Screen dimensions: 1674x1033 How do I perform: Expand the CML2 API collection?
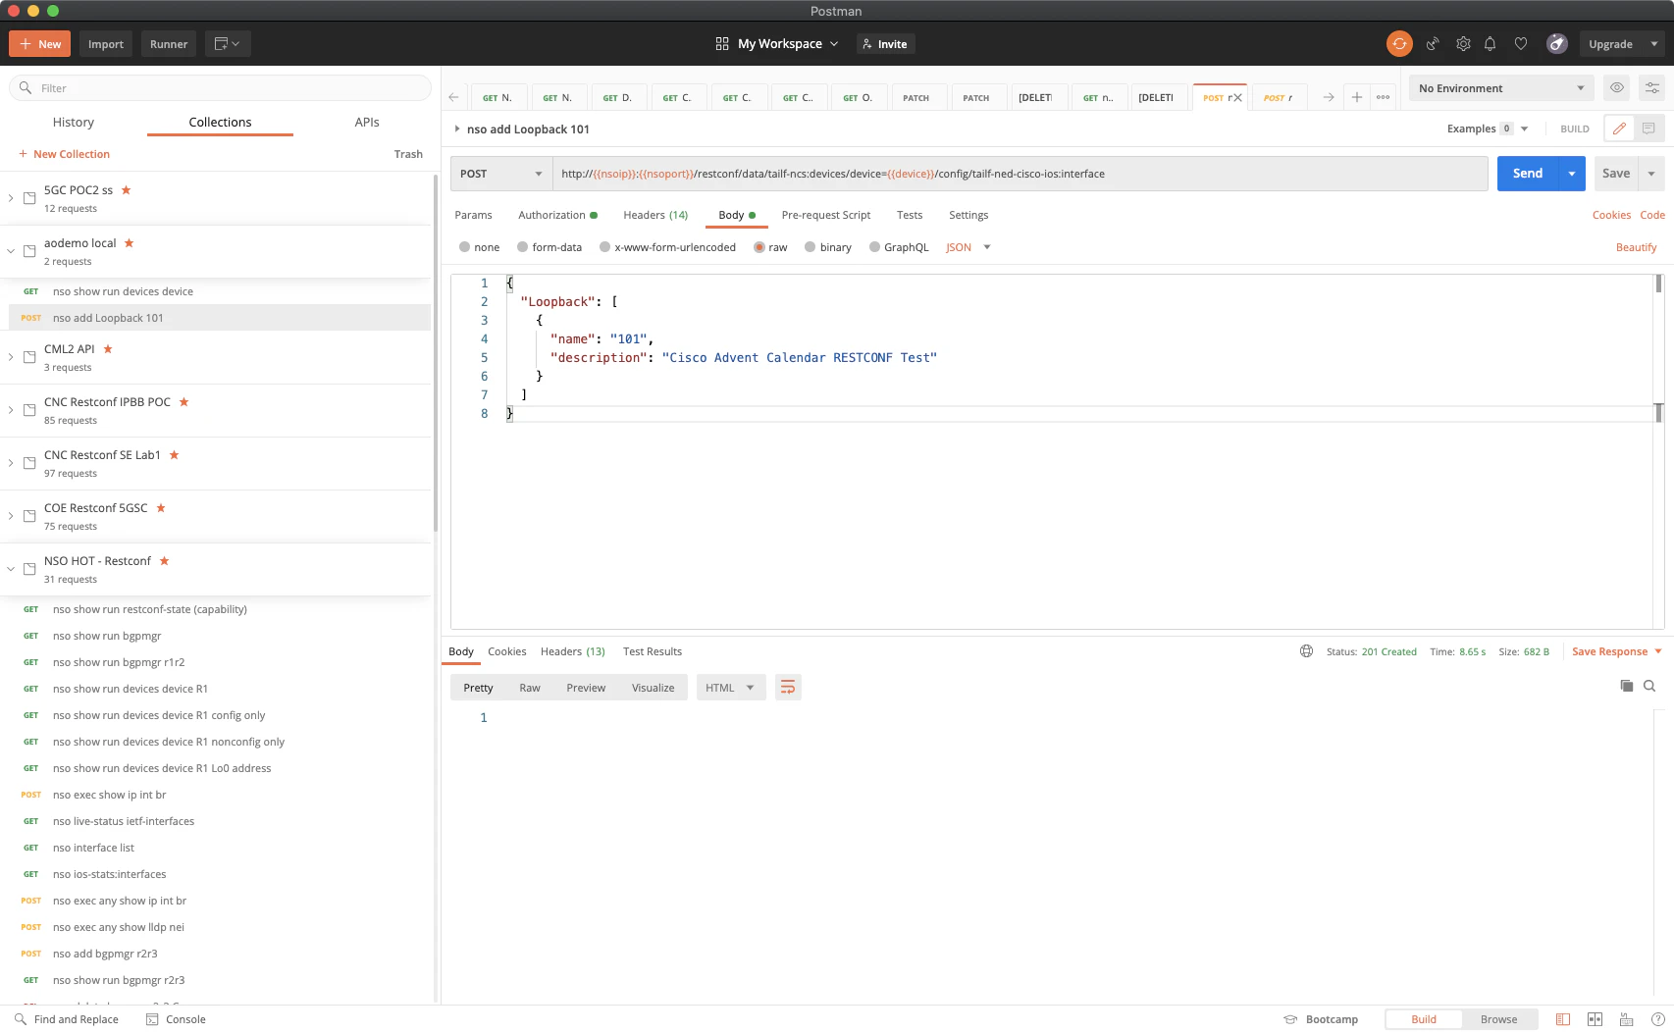11,357
